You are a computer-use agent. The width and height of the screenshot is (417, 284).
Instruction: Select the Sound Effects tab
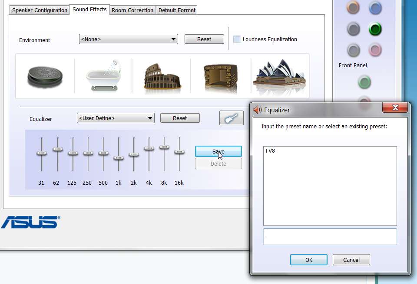[x=89, y=10]
